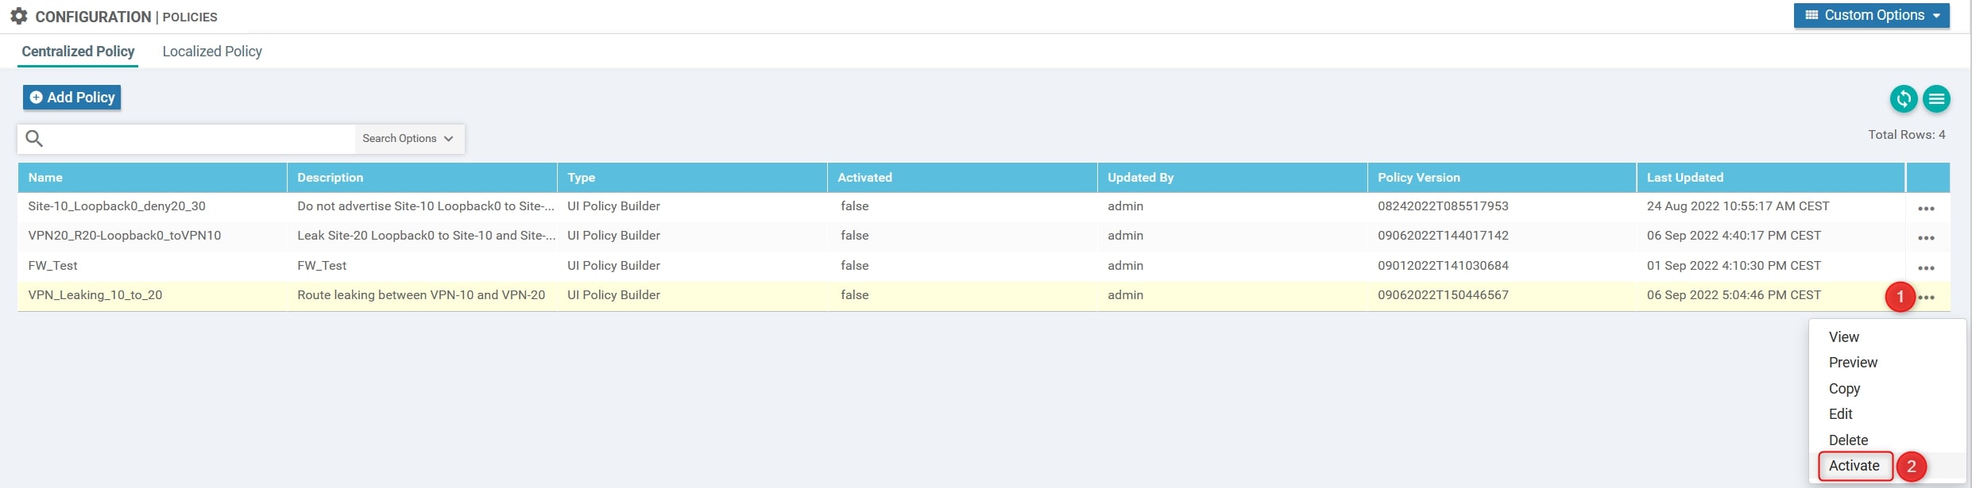Open more actions for Site-10_Loopback0_deny20_30 row
1972x488 pixels.
pos(1926,209)
